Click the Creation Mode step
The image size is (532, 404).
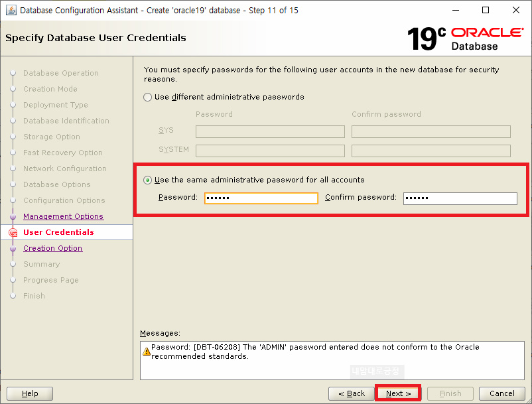[x=50, y=89]
